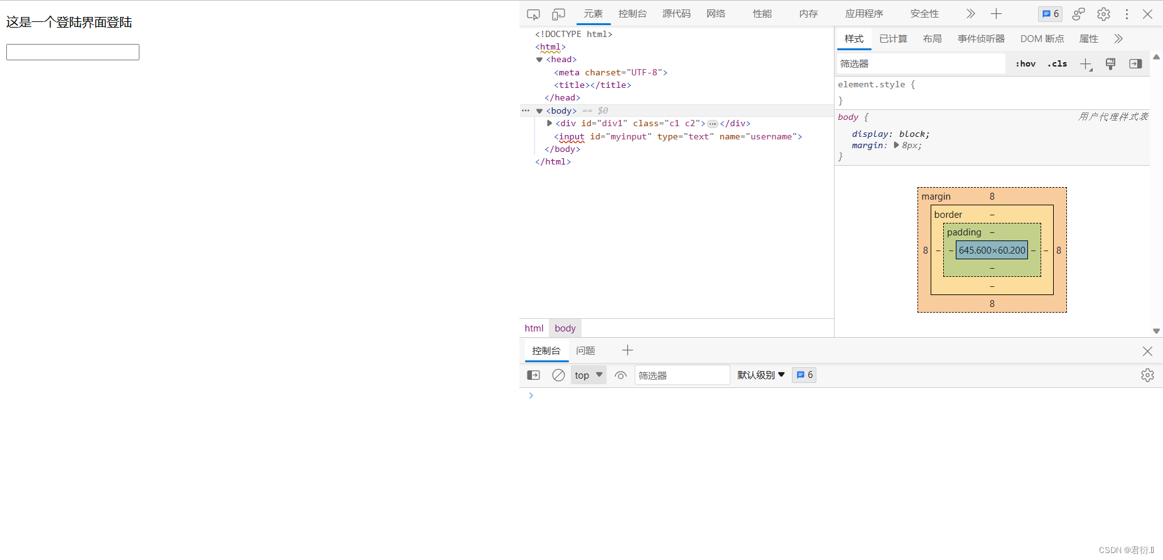This screenshot has width=1163, height=560.
Task: Open the 安全性 tab
Action: (x=924, y=14)
